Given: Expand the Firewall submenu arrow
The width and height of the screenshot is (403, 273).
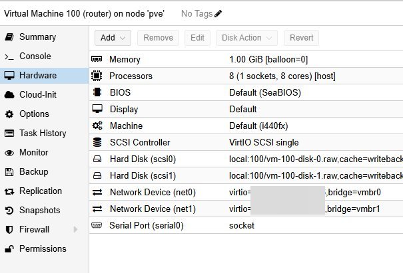Looking at the screenshot, I should 75,230.
